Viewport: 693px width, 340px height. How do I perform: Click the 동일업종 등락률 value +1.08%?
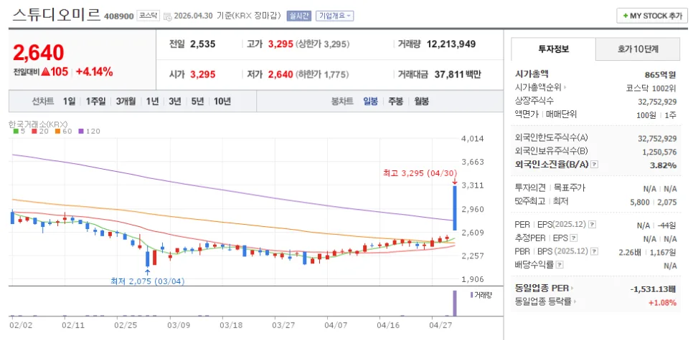click(x=662, y=303)
